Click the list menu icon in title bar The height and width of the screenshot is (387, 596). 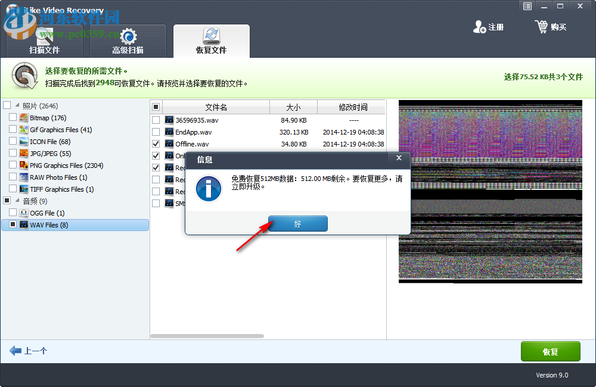527,6
